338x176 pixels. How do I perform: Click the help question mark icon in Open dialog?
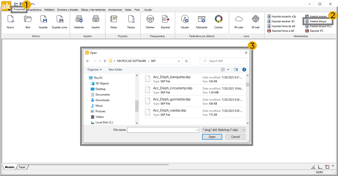pyautogui.click(x=244, y=69)
